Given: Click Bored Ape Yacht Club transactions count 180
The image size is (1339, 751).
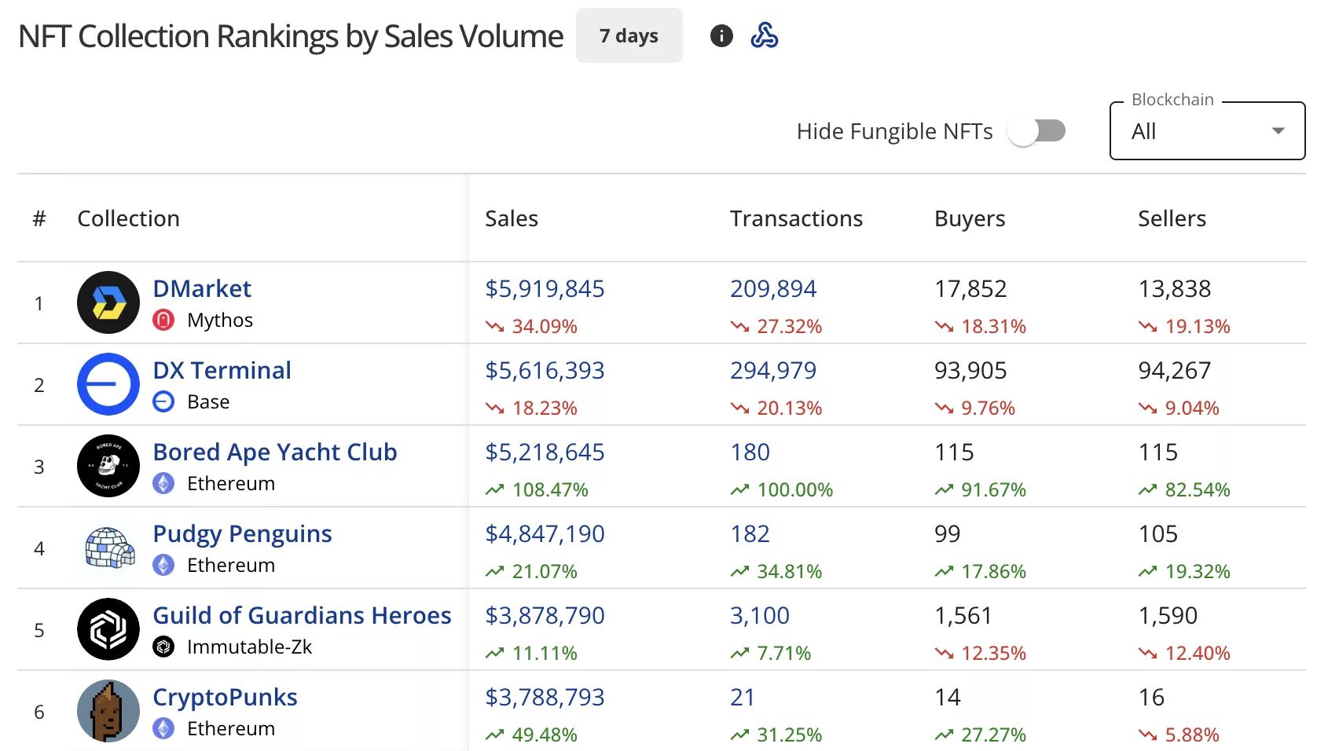Looking at the screenshot, I should tap(750, 452).
